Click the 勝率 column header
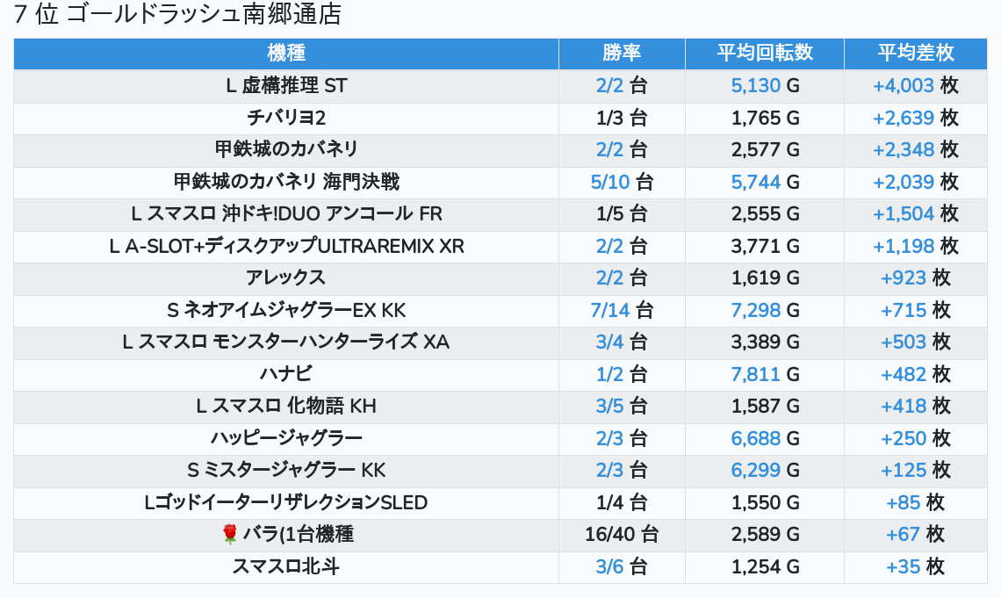Viewport: 1001px width, 598px height. (x=622, y=53)
